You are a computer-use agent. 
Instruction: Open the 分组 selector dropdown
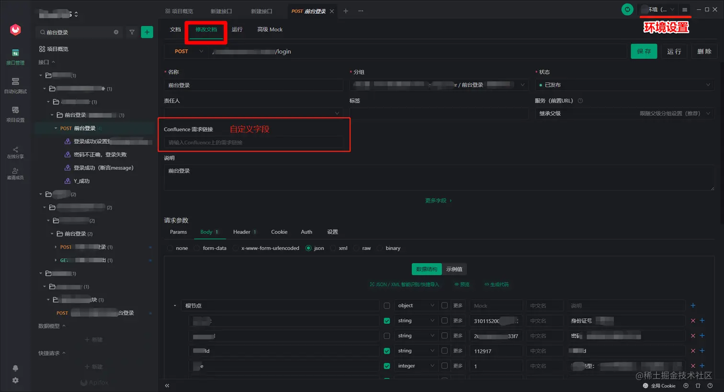coord(439,85)
